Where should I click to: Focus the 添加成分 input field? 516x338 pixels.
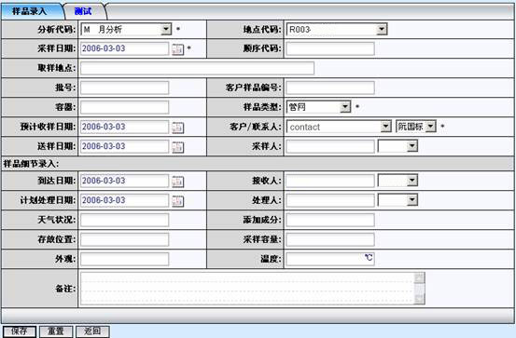(330, 220)
